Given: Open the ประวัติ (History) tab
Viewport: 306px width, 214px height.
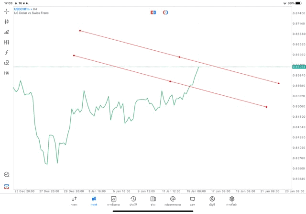Looking at the screenshot, I should 133,201.
